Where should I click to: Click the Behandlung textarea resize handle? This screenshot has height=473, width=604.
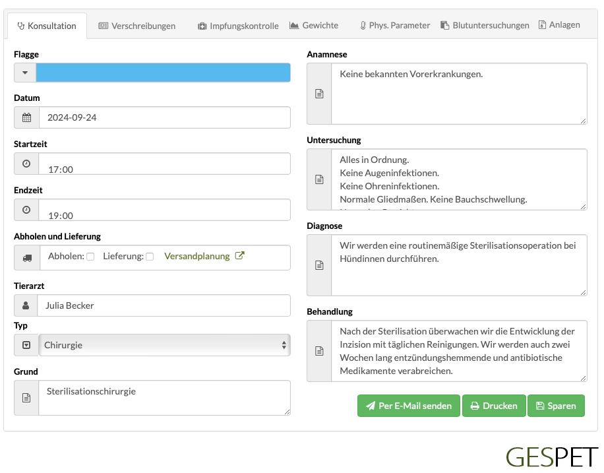[583, 378]
